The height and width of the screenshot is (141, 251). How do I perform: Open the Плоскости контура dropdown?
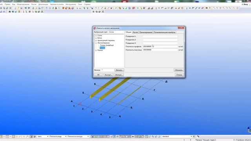pos(88,137)
